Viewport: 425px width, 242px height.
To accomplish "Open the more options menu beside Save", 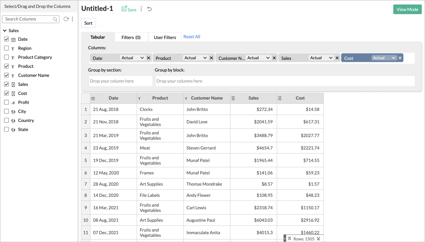I will pyautogui.click(x=141, y=9).
